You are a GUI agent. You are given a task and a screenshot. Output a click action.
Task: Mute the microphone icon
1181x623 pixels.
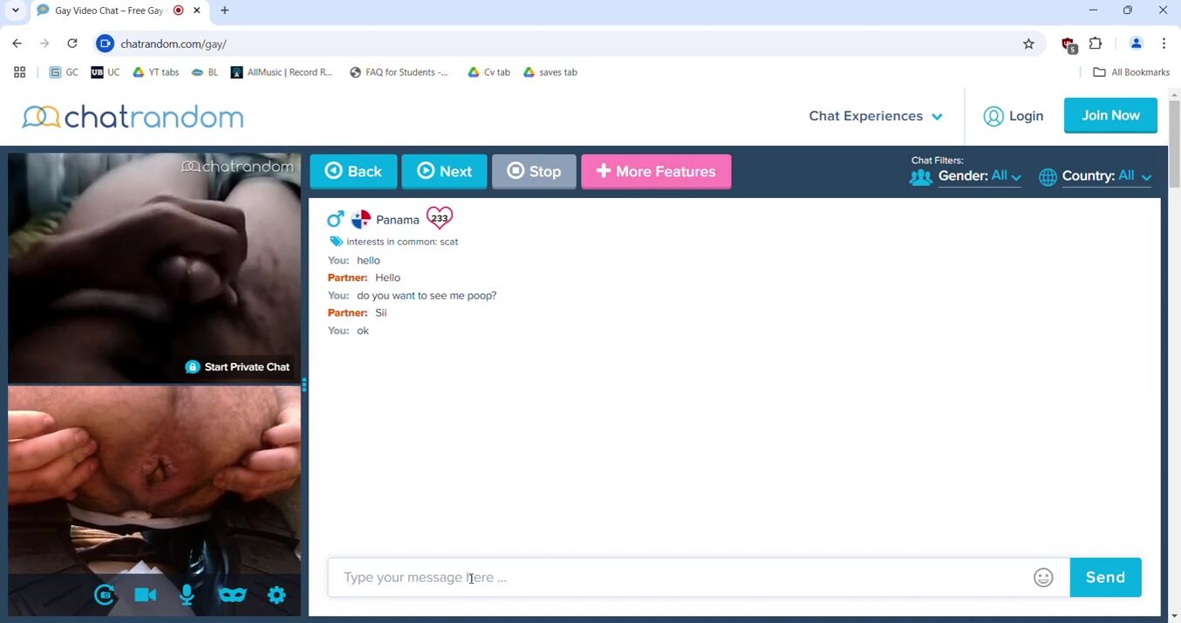coord(187,595)
